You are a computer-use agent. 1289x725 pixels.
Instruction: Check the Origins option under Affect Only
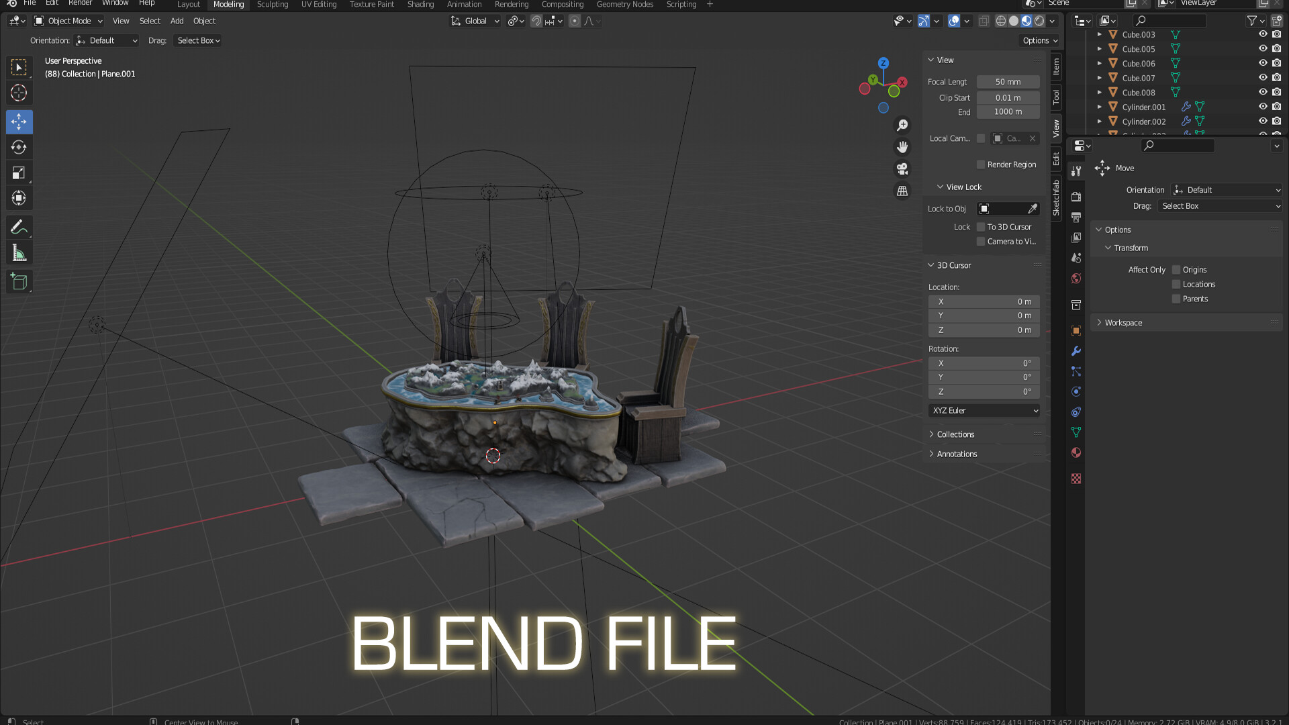point(1176,269)
